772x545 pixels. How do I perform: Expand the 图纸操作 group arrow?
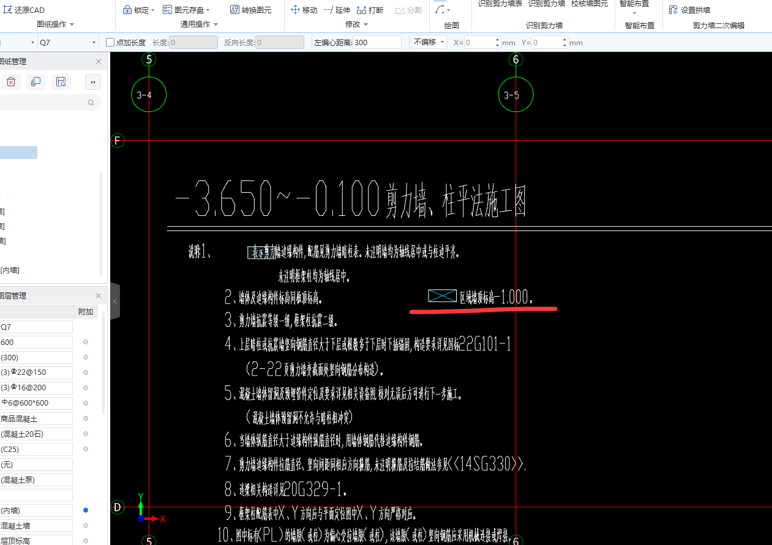[72, 24]
